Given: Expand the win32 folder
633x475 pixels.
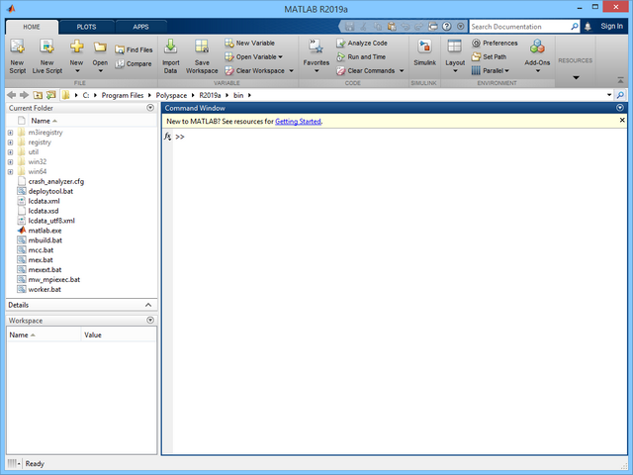Looking at the screenshot, I should (x=10, y=162).
